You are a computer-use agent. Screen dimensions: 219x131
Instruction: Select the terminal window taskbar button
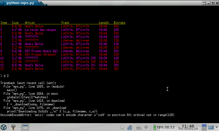25,127
